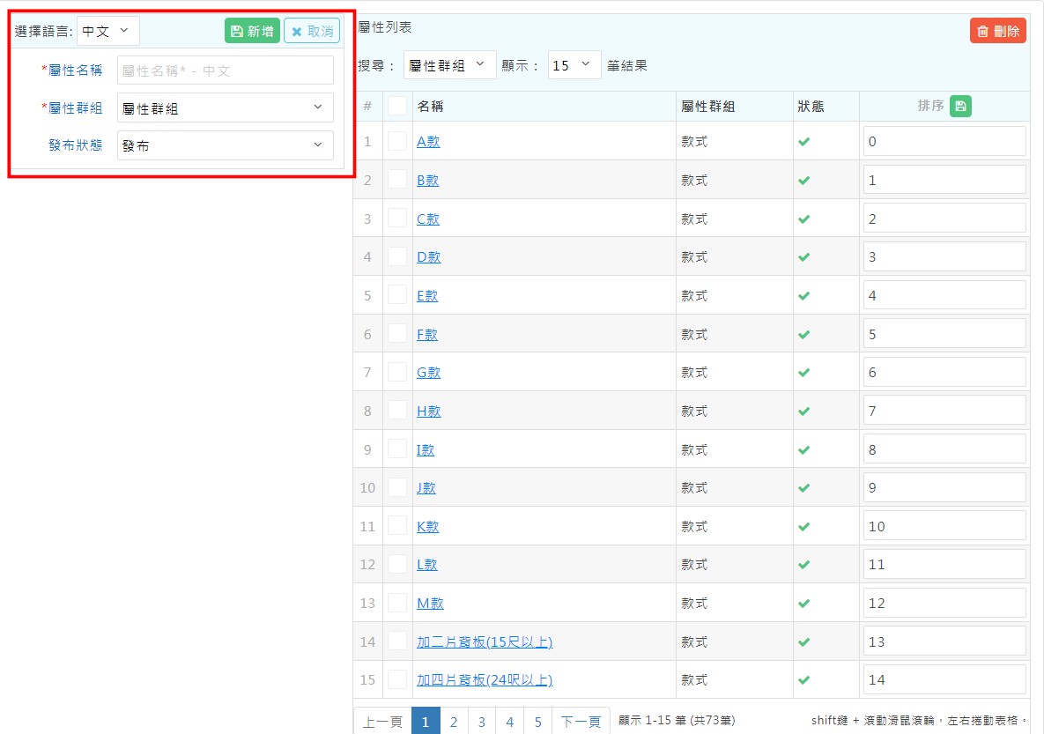The width and height of the screenshot is (1044, 734).
Task: Toggle the status checkmark for H款
Action: [x=803, y=411]
